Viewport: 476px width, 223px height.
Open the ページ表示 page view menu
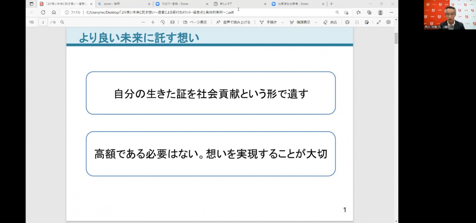[x=195, y=22]
